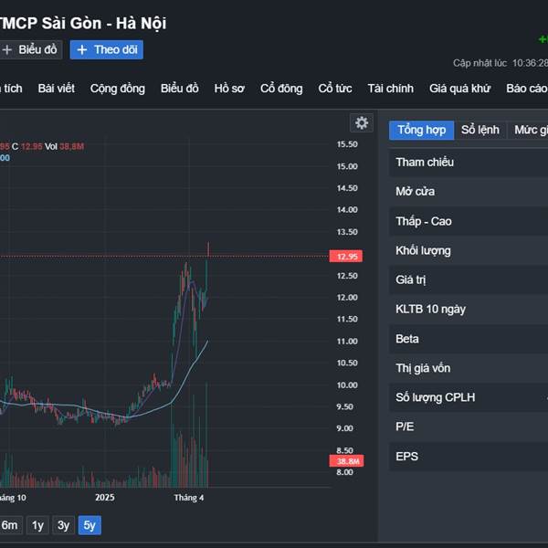Click the 2025 date axis label

105,498
